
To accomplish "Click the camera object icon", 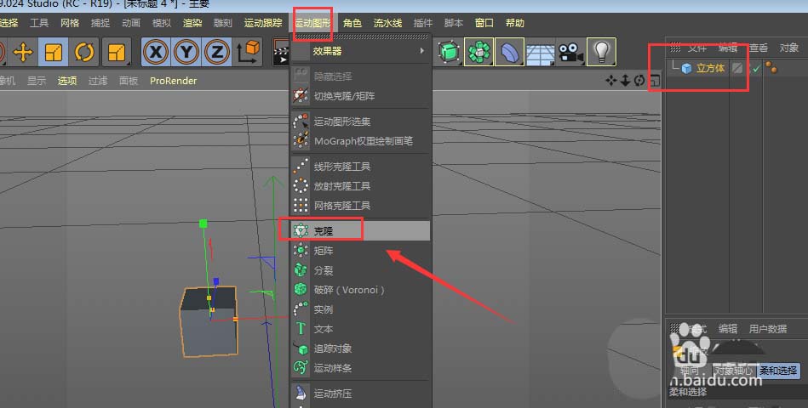I will (x=570, y=52).
